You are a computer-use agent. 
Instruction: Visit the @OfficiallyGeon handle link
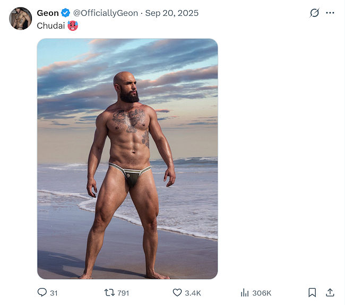(105, 13)
